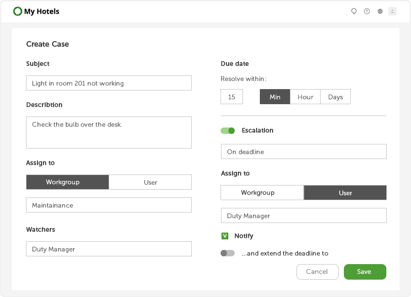Viewport: 411px width, 297px height.
Task: Select the Days time unit
Action: click(x=335, y=97)
